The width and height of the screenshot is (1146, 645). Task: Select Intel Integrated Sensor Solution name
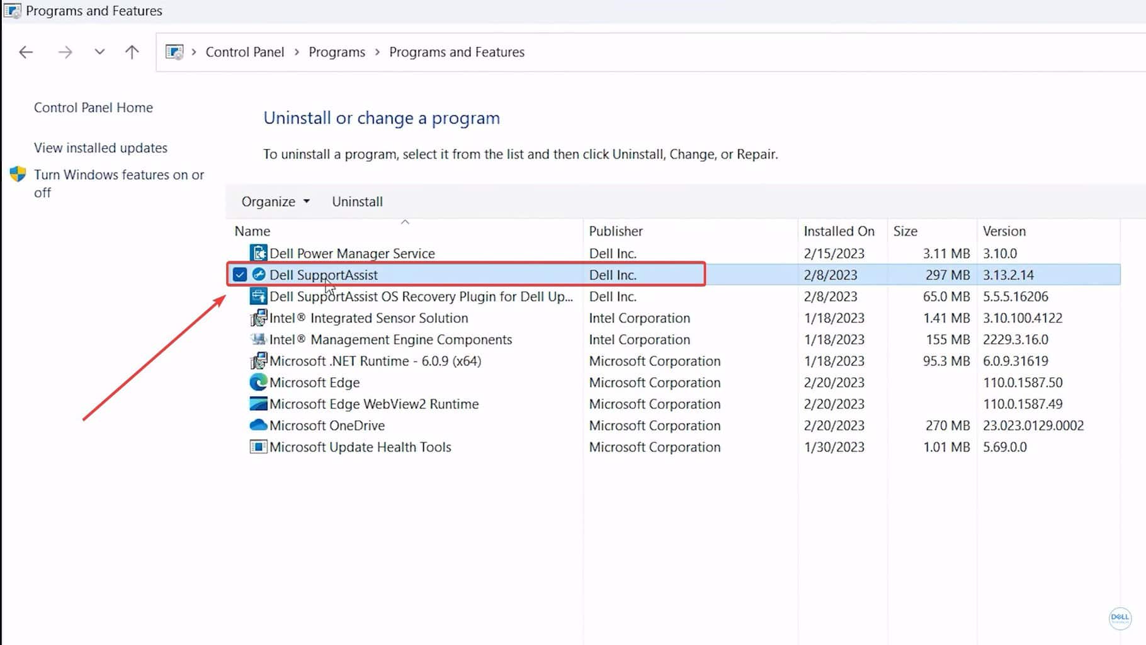[x=369, y=318]
